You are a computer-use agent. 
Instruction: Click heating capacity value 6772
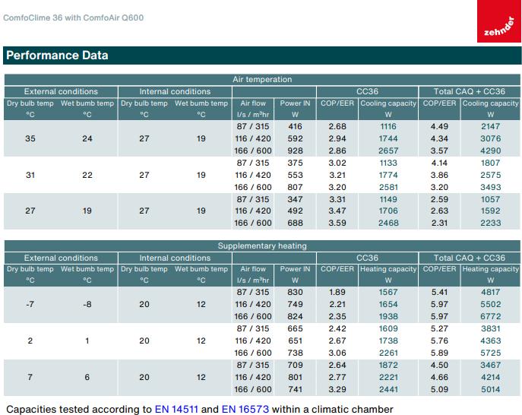pyautogui.click(x=490, y=316)
